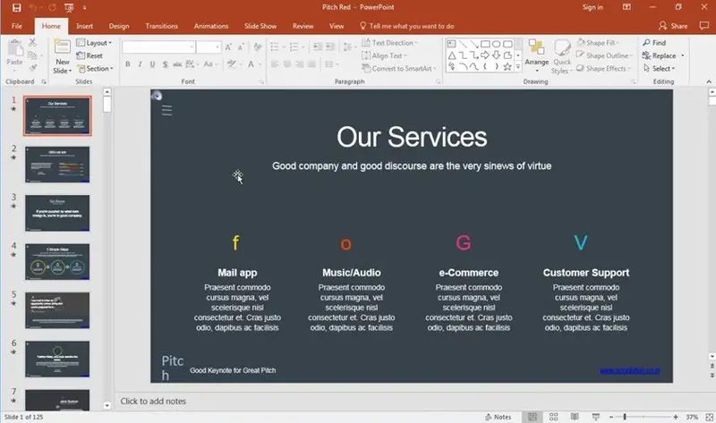Click the font color A icon
Screen dimensions: 716x423
tap(251, 64)
